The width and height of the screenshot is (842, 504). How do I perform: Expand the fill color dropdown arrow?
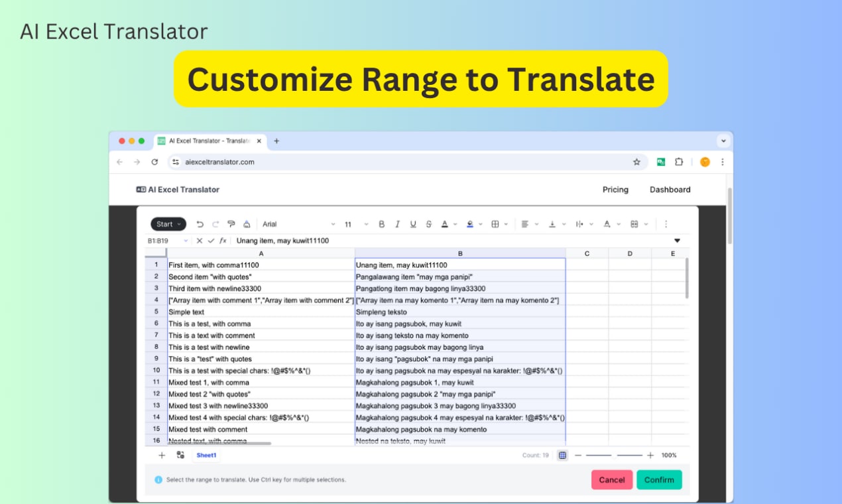tap(481, 224)
